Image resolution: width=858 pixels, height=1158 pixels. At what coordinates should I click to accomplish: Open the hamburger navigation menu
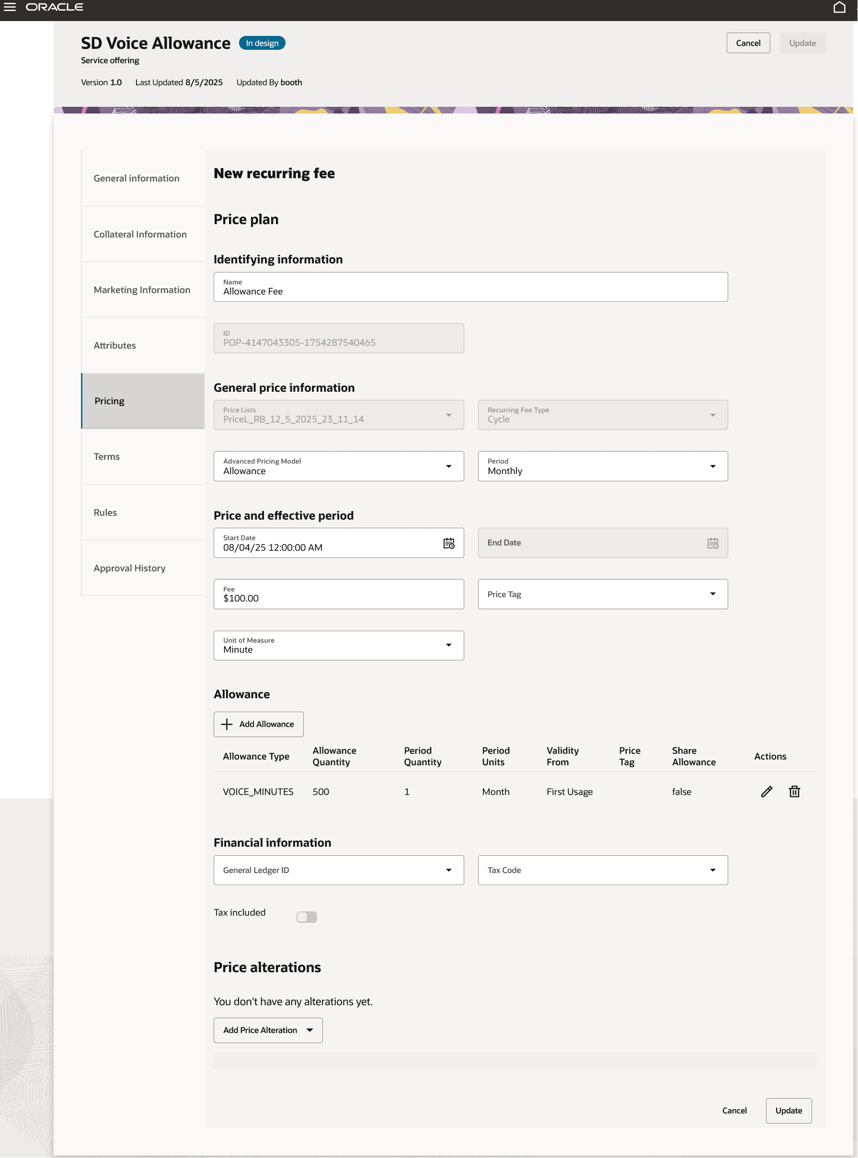coord(10,7)
